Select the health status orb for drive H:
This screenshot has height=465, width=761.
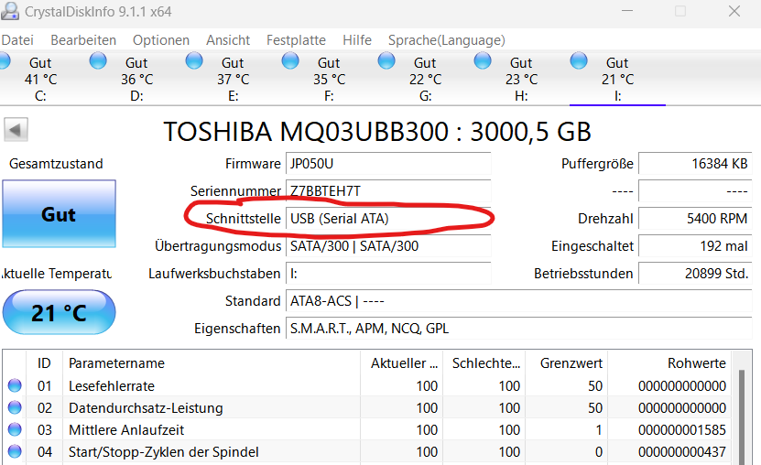coord(483,61)
